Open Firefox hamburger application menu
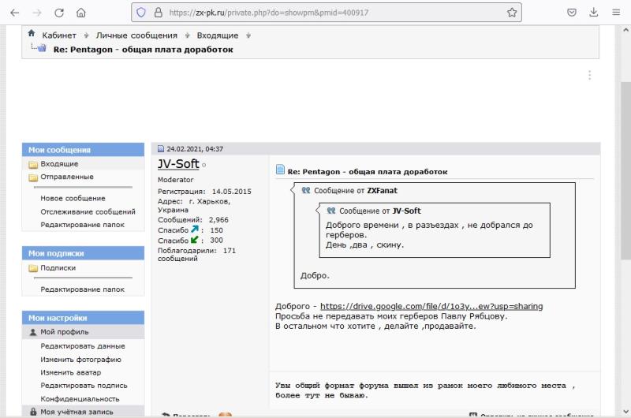This screenshot has width=631, height=418. (x=615, y=13)
